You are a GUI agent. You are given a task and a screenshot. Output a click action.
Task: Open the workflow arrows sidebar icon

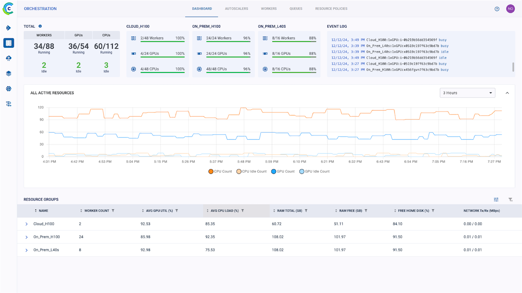click(x=8, y=104)
